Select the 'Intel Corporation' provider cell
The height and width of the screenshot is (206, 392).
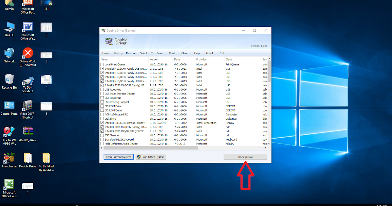click(206, 123)
